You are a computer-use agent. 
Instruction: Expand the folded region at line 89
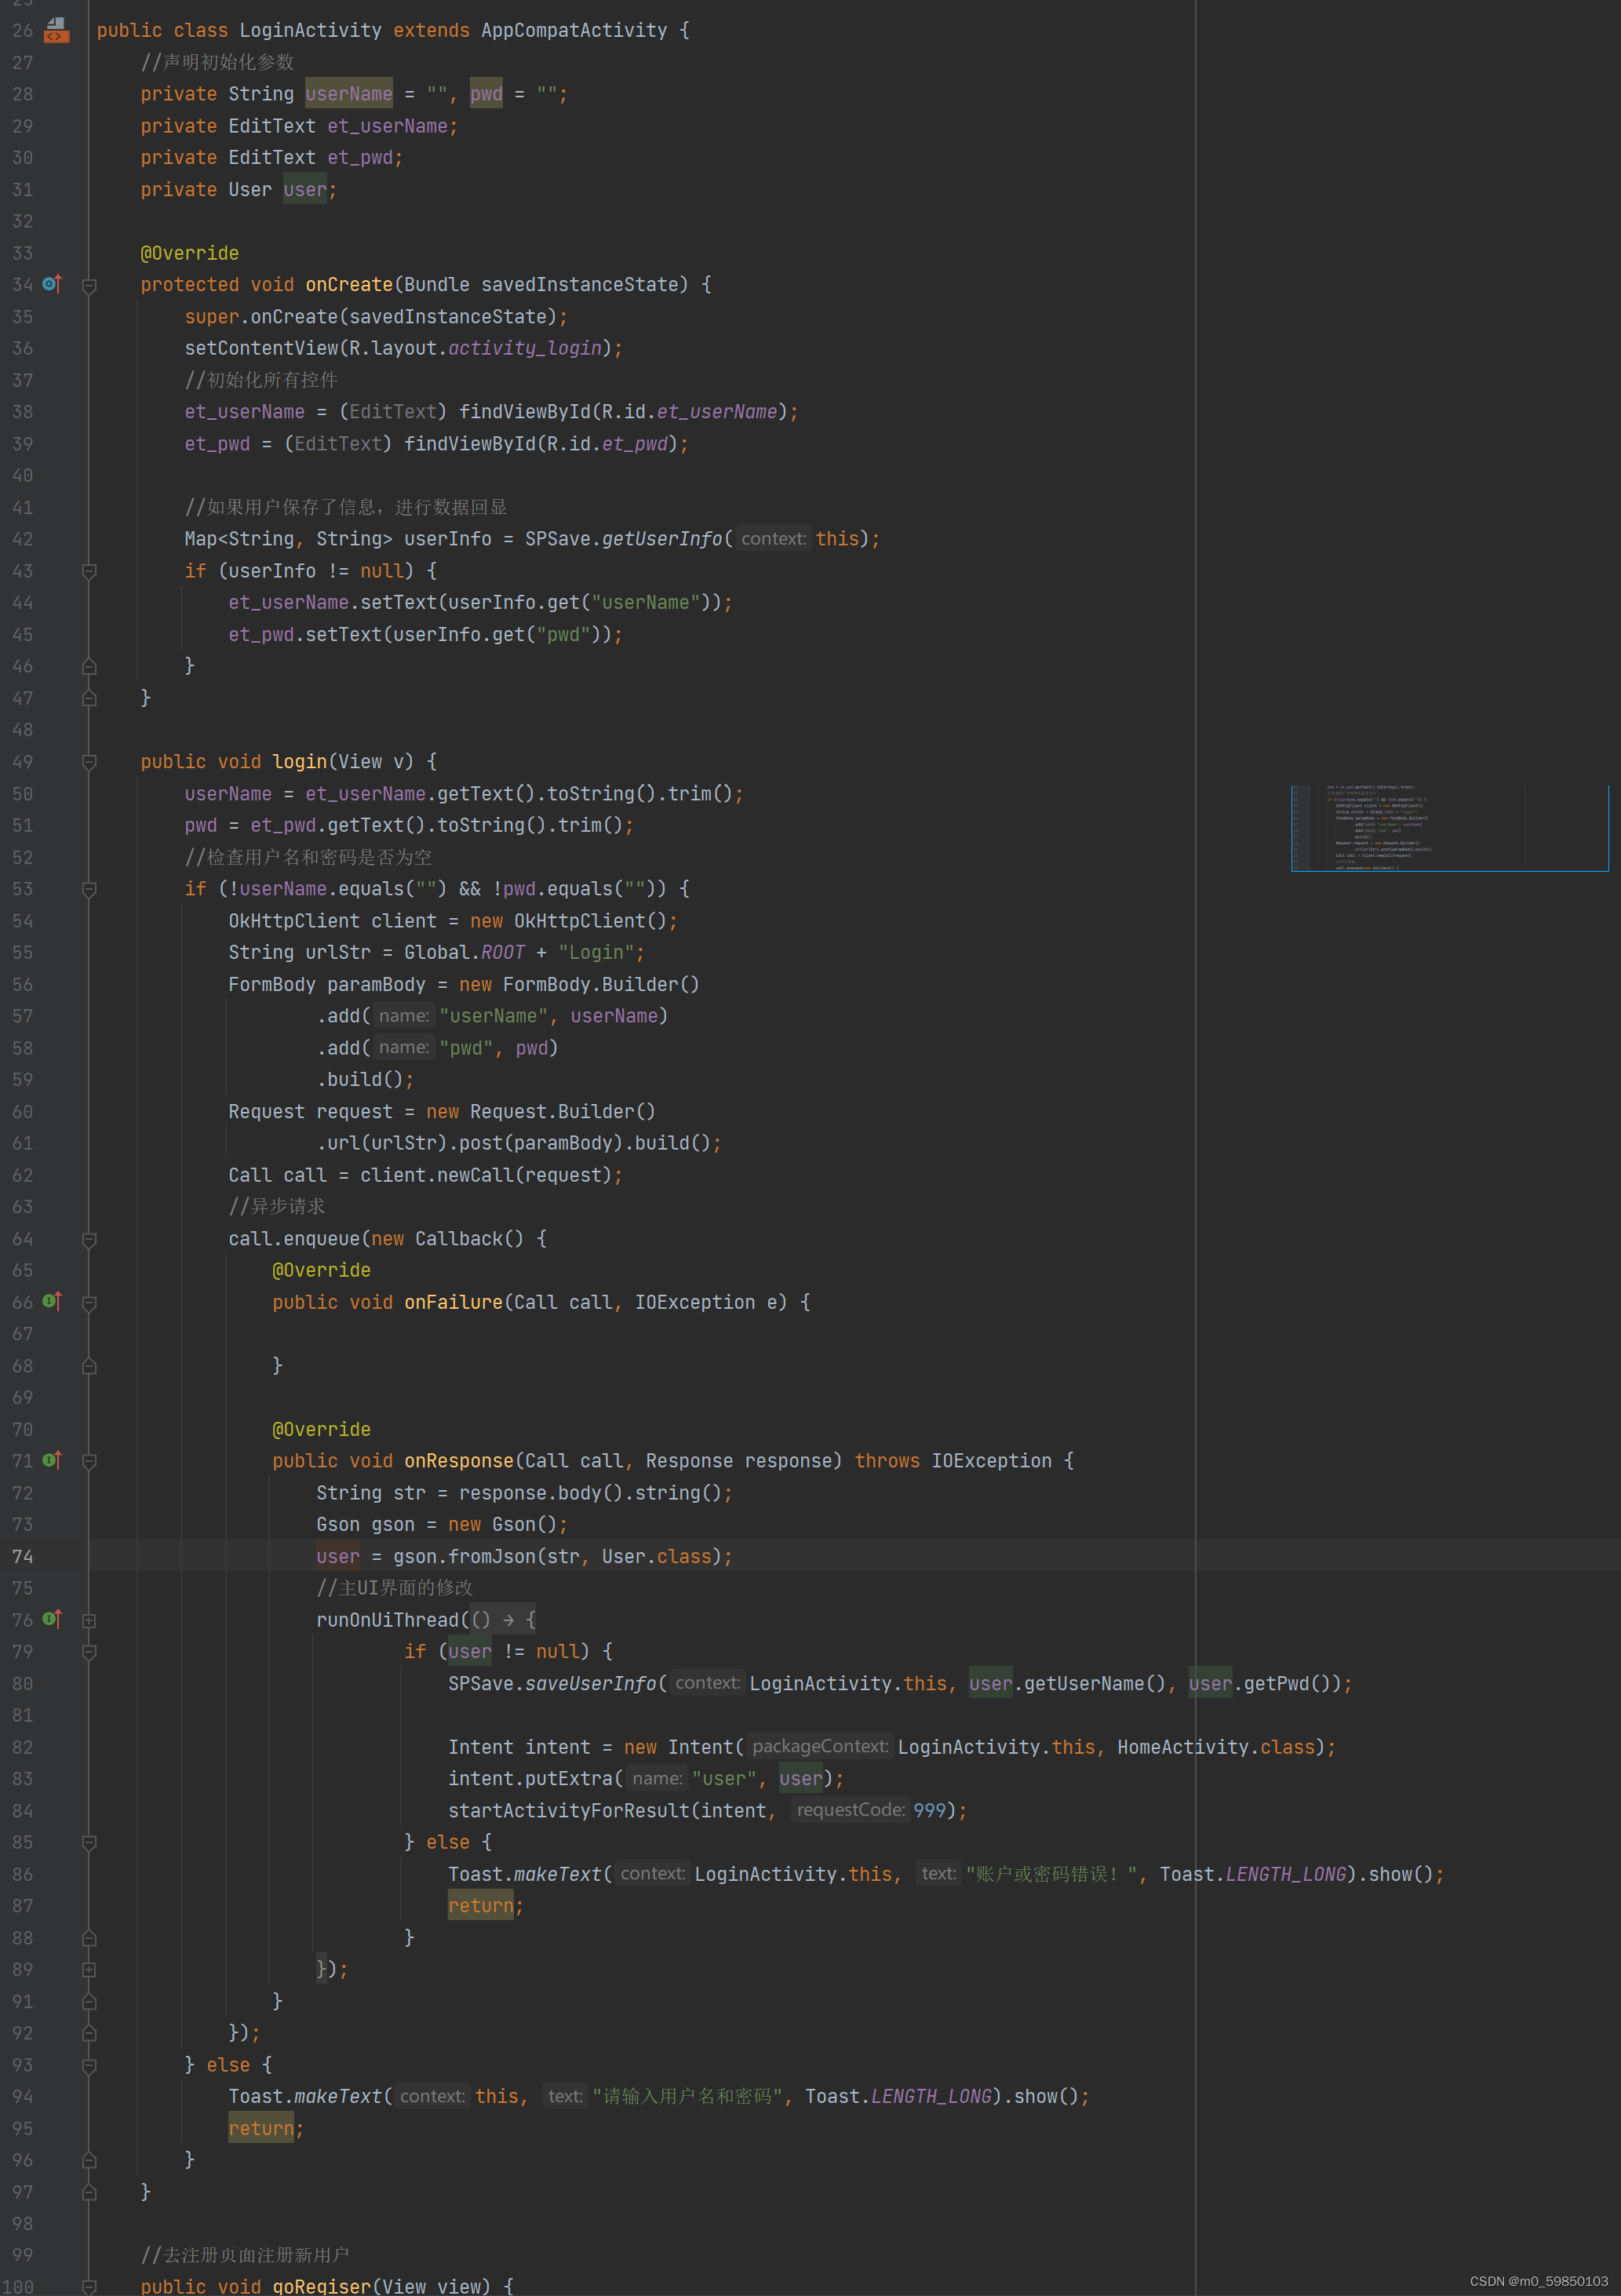[x=89, y=1970]
